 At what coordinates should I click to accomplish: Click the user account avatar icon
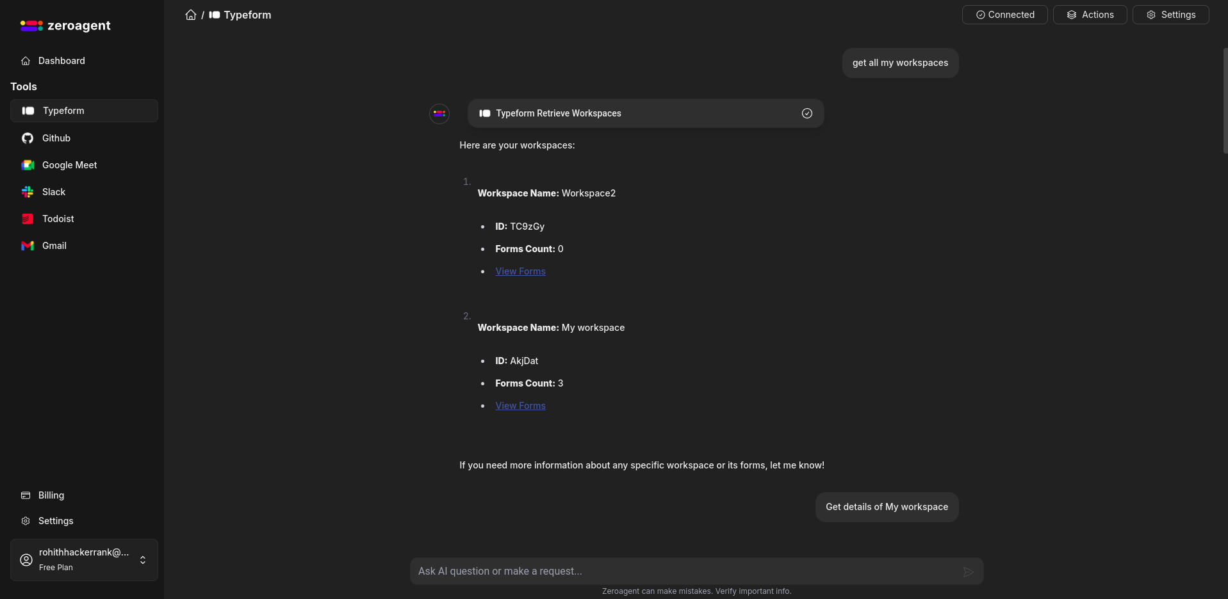pyautogui.click(x=26, y=560)
